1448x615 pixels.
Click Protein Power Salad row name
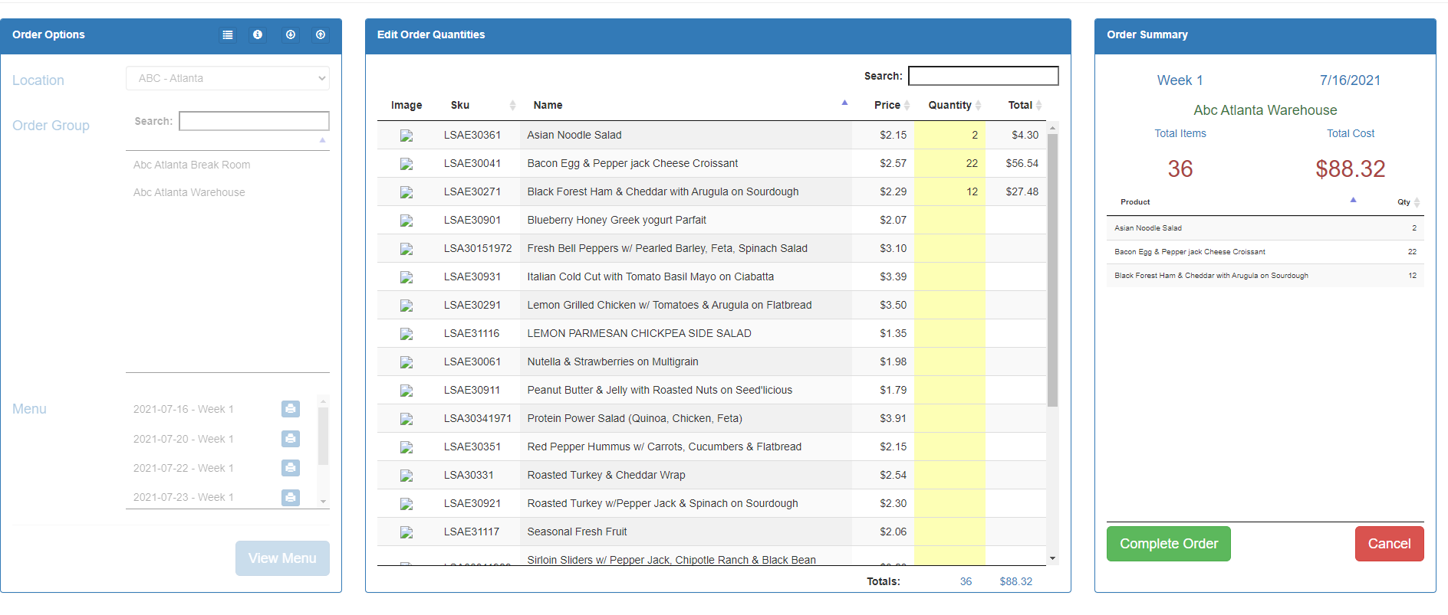635,418
